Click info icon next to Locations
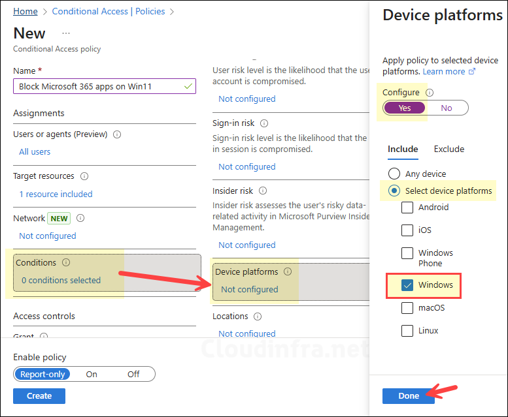Viewport: 508px width, 417px height. click(258, 317)
